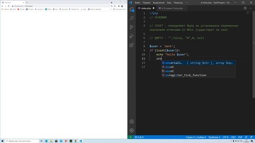This screenshot has height=143, width=255.
Task: Go forward in Chrome browser
Action: 5,6
